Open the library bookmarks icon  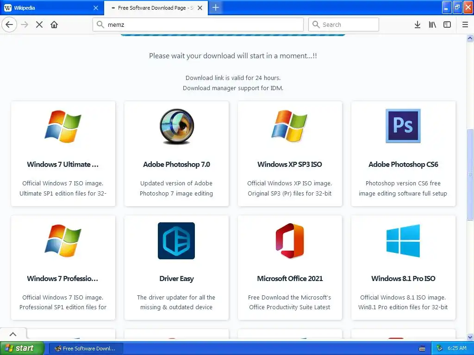432,24
